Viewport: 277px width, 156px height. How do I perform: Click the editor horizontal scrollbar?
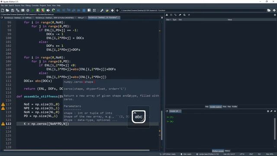tap(76, 150)
